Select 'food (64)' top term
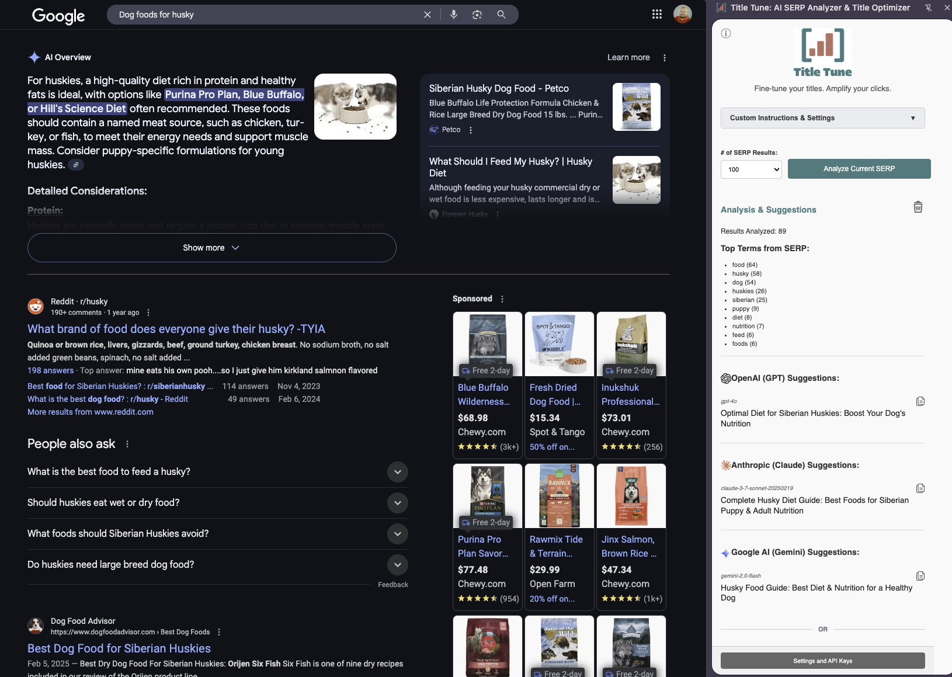Screen dimensions: 952x677 pos(745,265)
